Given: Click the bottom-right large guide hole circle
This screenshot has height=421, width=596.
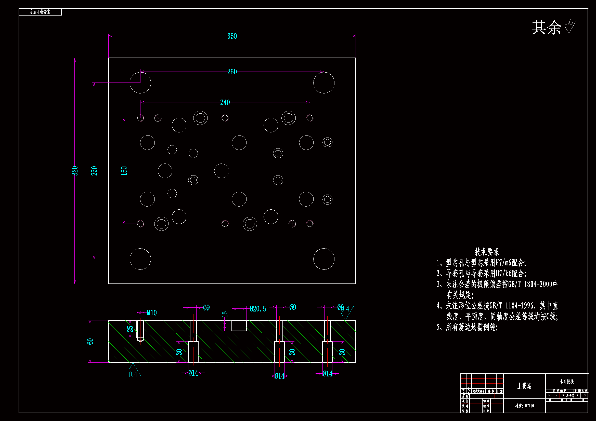Looking at the screenshot, I should point(324,259).
